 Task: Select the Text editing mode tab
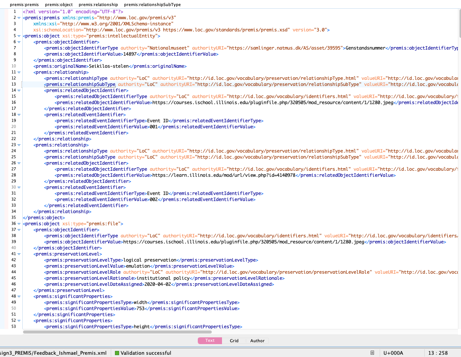(210, 341)
